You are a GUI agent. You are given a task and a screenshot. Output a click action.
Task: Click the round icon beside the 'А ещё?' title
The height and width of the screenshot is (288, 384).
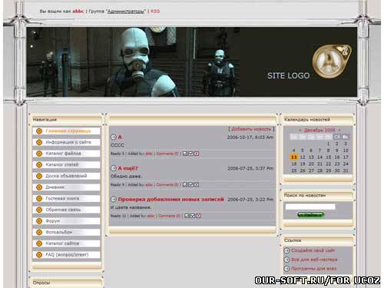pos(114,168)
